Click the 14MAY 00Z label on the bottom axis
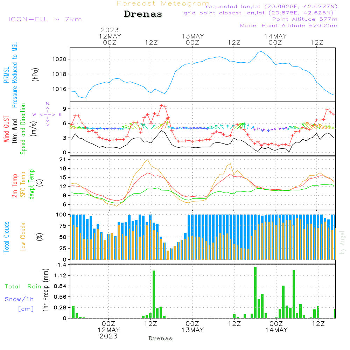The image size is (350, 350). coord(276,327)
